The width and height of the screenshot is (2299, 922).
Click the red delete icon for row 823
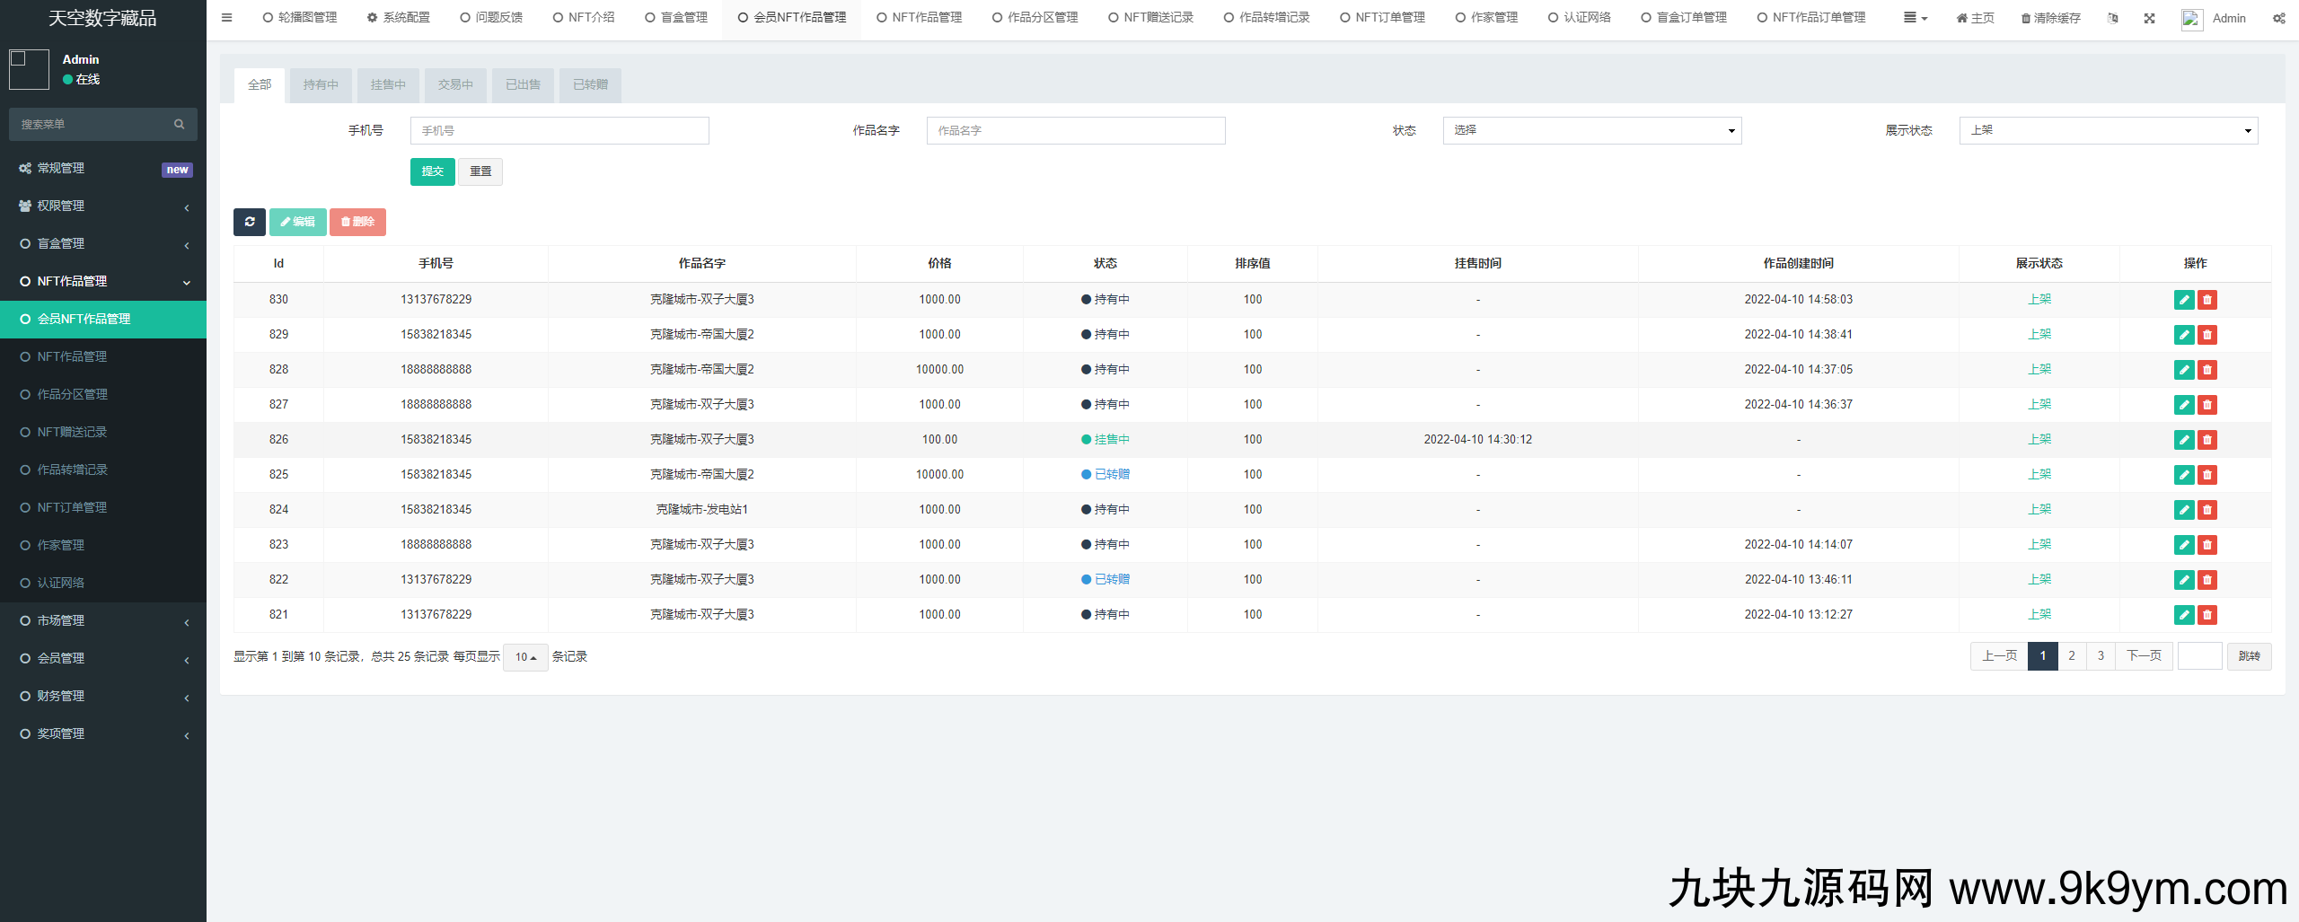[2207, 545]
